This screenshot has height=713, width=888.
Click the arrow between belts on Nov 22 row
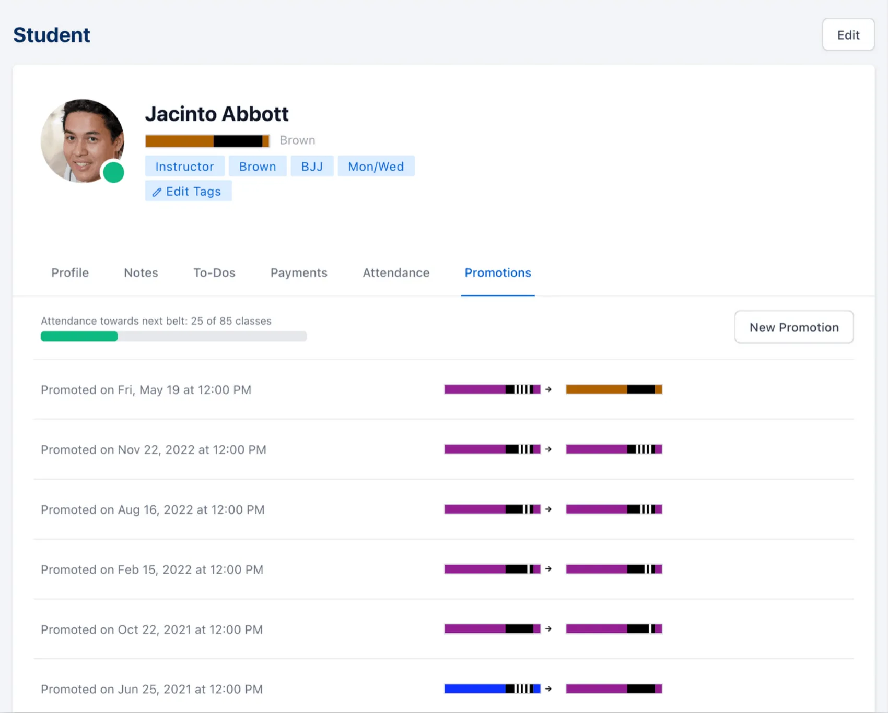pos(548,449)
